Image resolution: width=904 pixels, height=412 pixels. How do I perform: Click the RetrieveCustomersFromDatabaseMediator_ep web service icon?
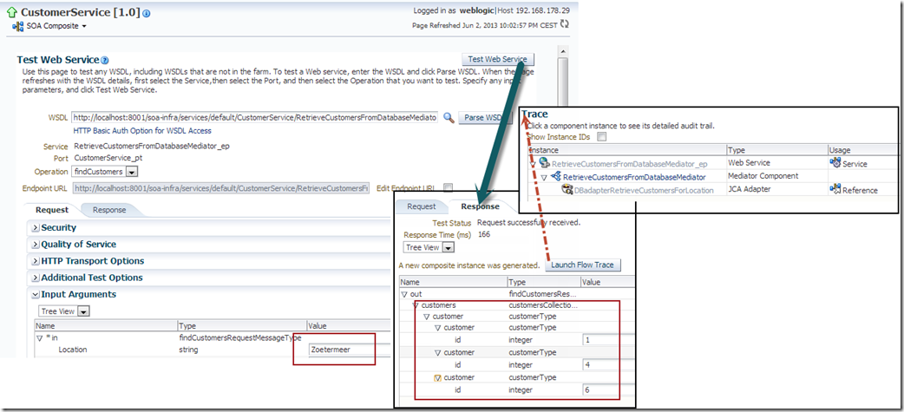544,163
